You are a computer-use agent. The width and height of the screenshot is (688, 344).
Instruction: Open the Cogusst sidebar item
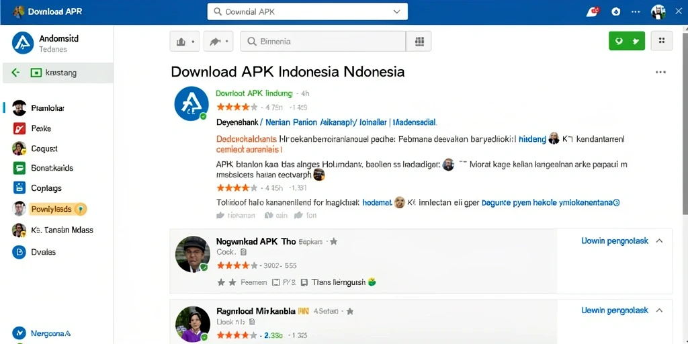(x=44, y=148)
